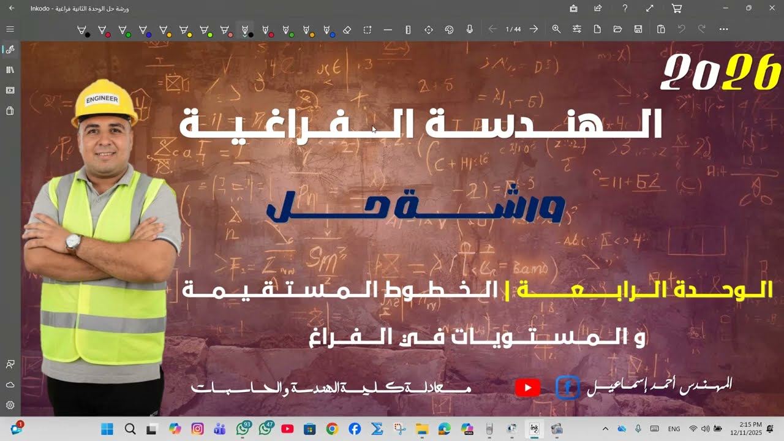Show hidden system tray icons

pyautogui.click(x=606, y=429)
